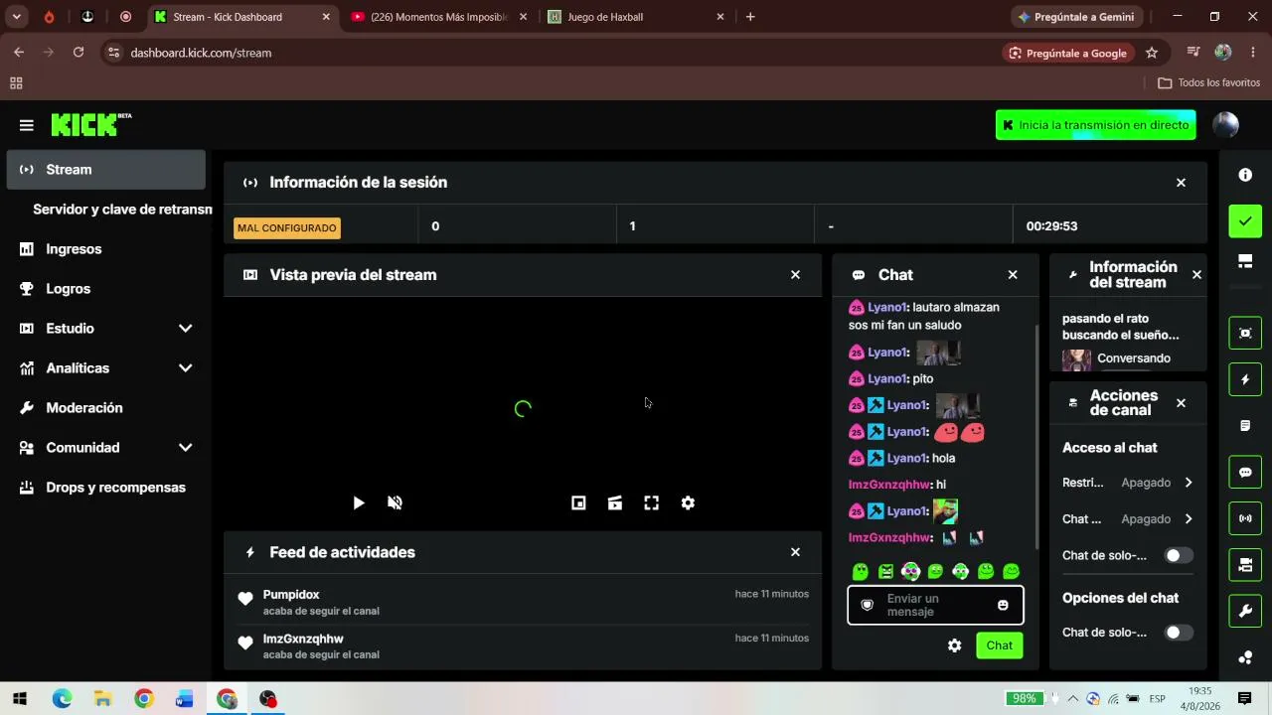Toggle Chat de solo switch under Acceso al chat
The image size is (1272, 715).
pyautogui.click(x=1178, y=555)
